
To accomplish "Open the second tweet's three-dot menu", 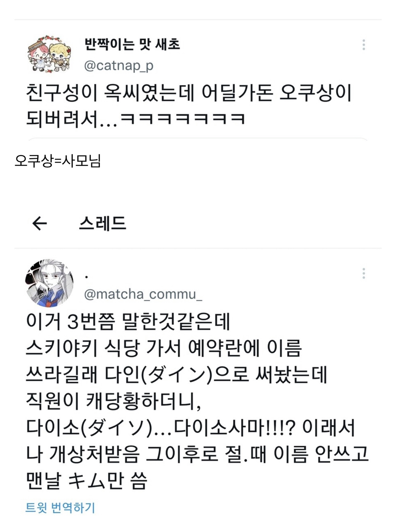I will pyautogui.click(x=364, y=273).
